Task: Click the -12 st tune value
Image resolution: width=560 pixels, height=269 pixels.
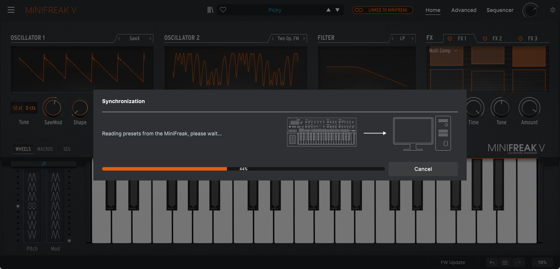Action: (17, 108)
